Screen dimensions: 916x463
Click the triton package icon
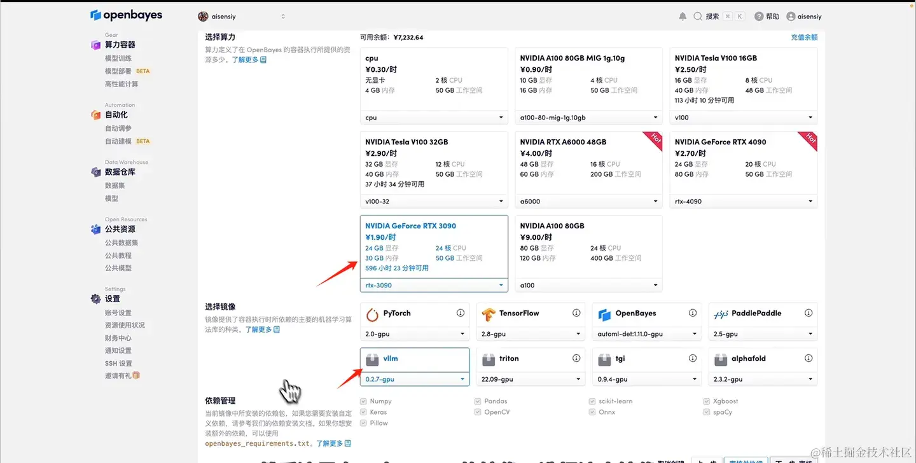[489, 359]
